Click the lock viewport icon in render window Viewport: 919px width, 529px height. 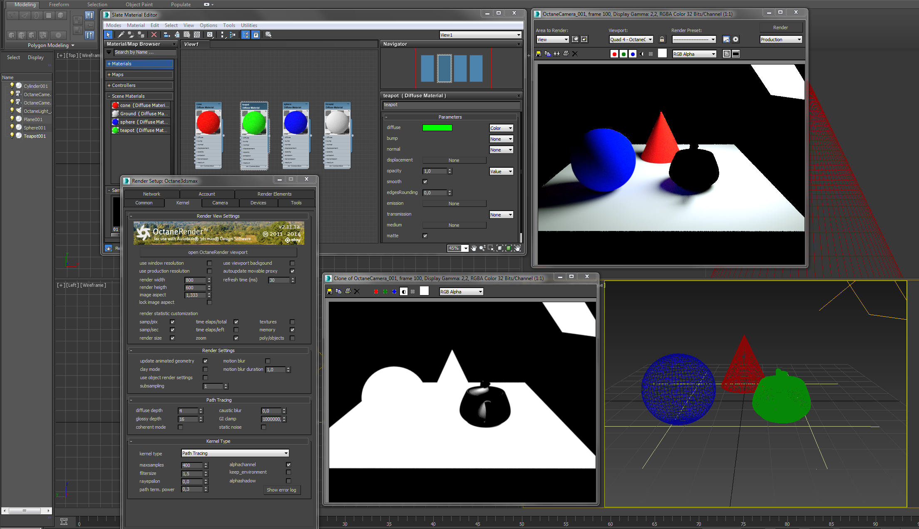[x=662, y=40]
